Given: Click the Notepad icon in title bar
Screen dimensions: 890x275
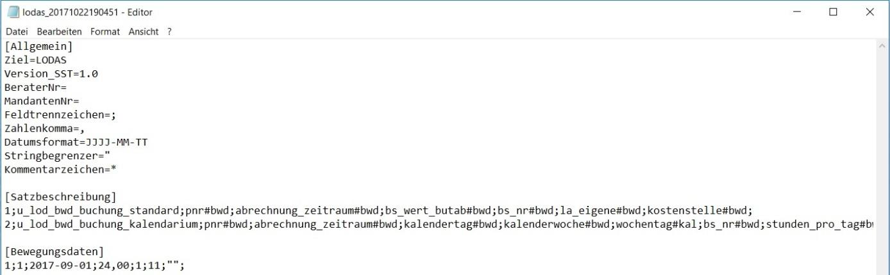Looking at the screenshot, I should pyautogui.click(x=13, y=12).
